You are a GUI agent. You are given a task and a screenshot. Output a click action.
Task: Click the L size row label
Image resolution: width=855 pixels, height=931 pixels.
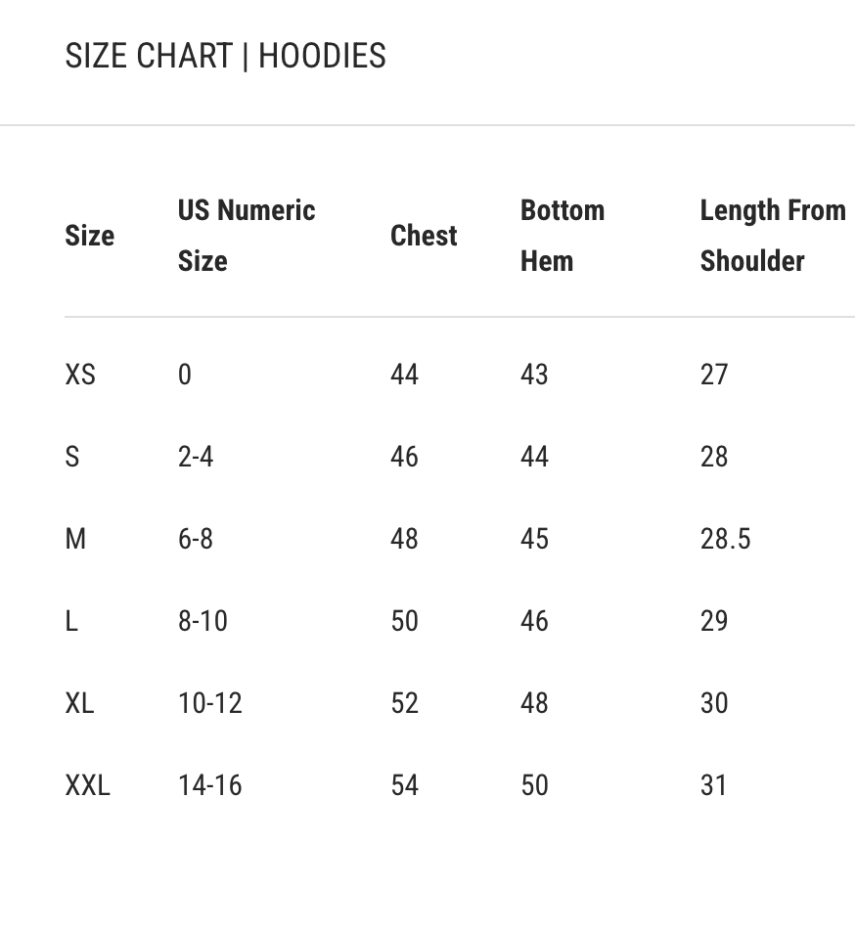(x=71, y=621)
